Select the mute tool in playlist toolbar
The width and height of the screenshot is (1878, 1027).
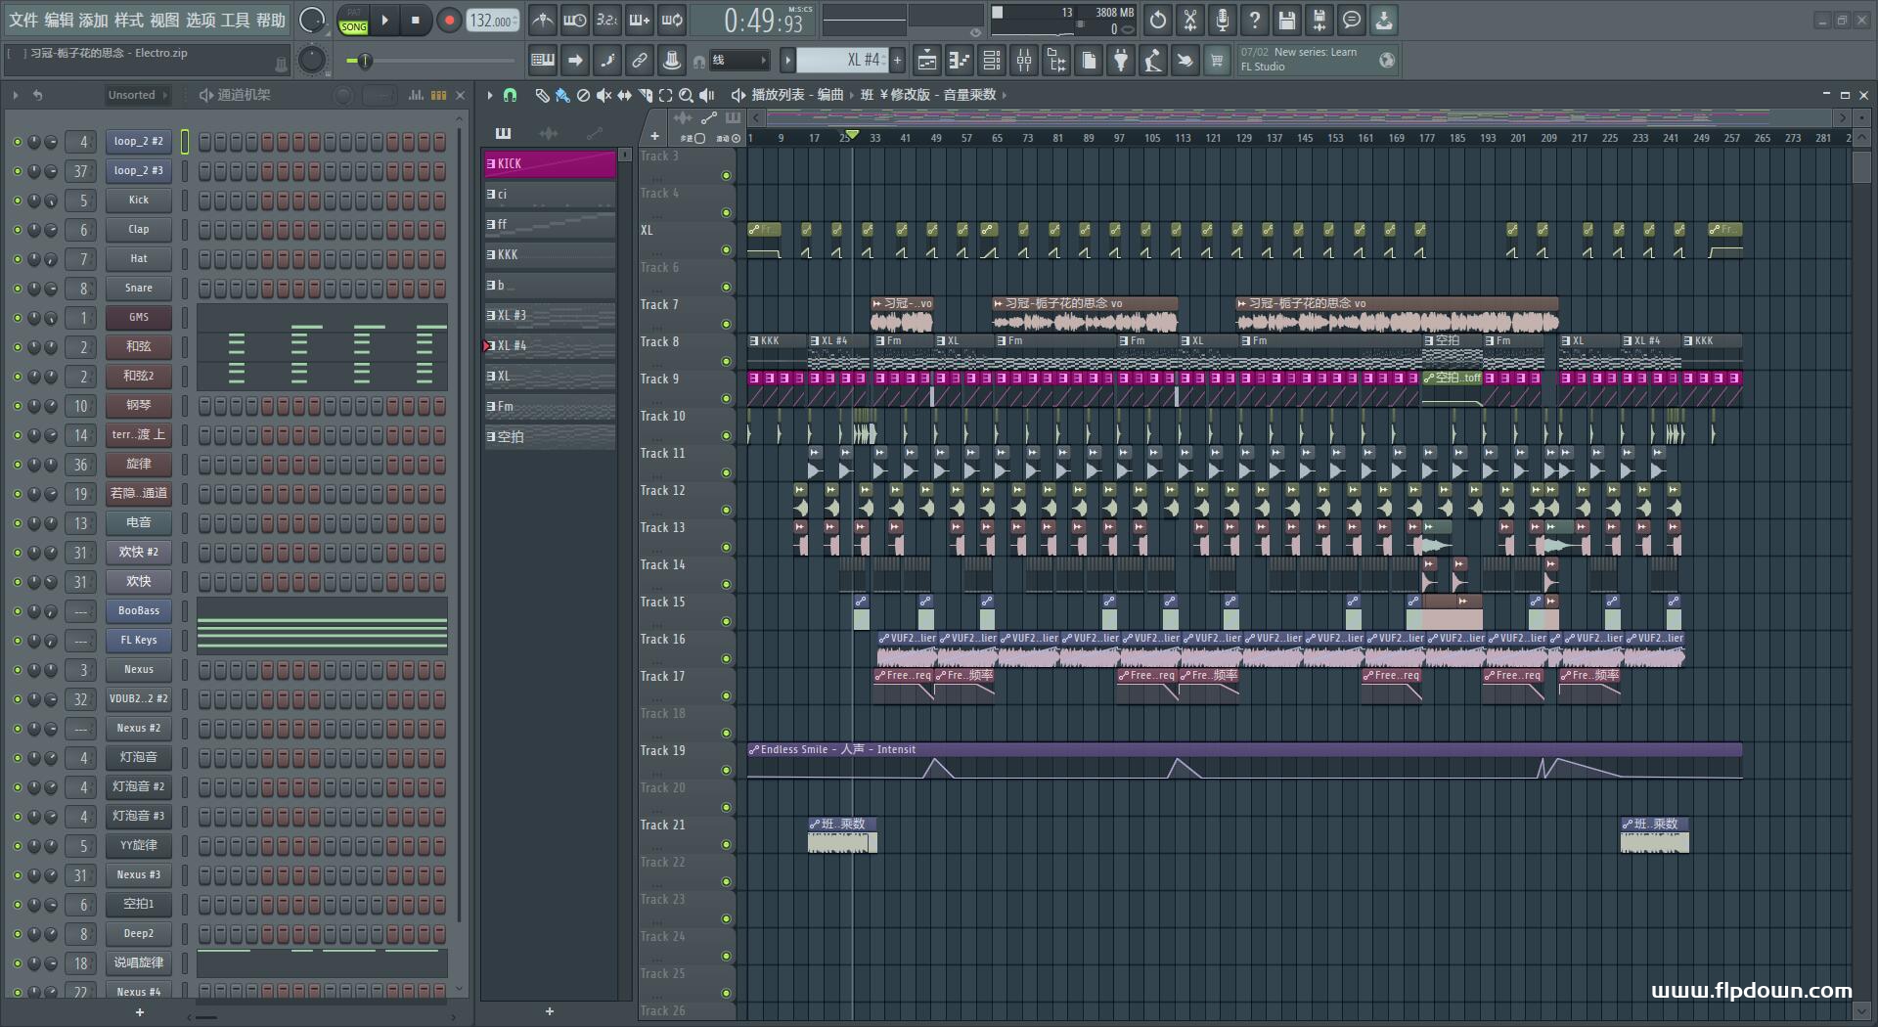pos(604,95)
